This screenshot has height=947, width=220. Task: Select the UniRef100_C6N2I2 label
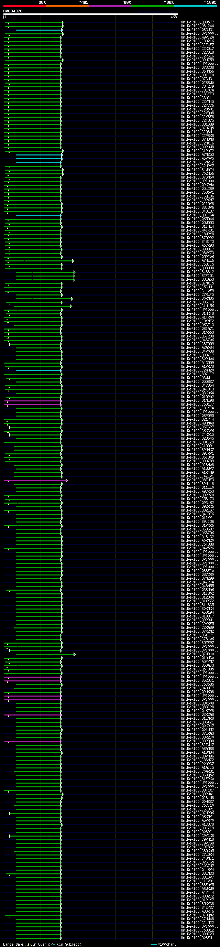coord(197,162)
